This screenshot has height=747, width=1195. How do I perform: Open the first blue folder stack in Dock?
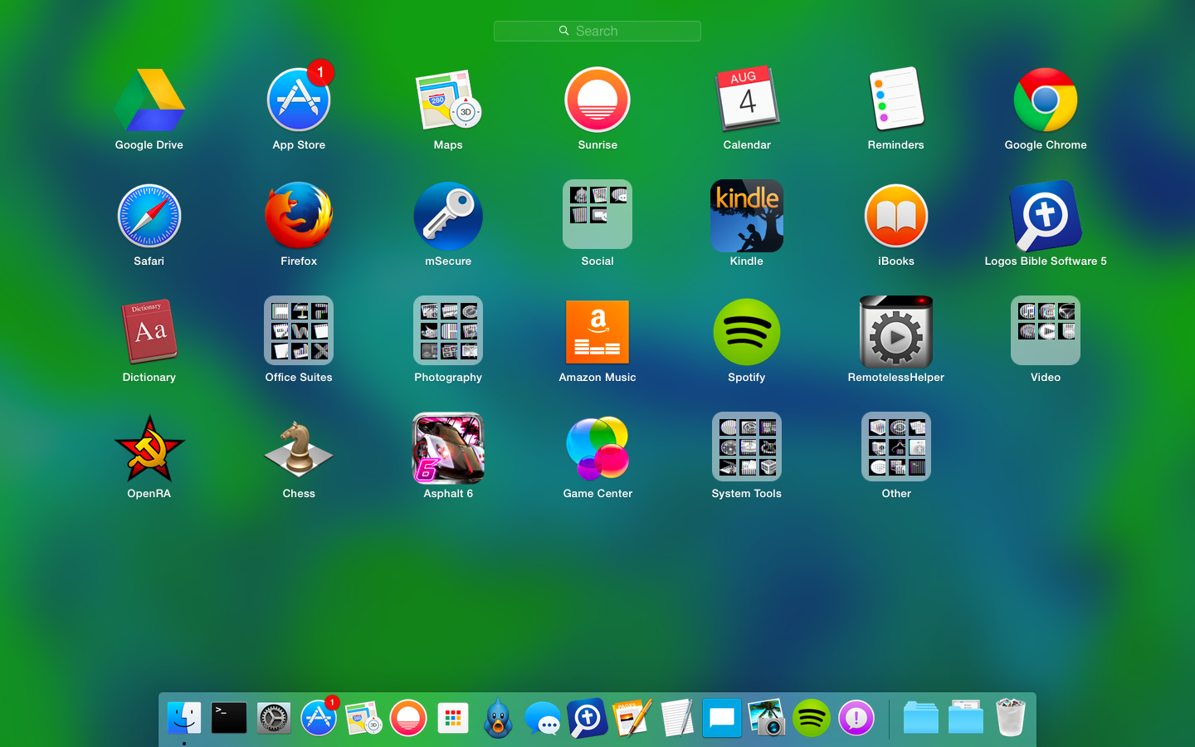pyautogui.click(x=921, y=718)
